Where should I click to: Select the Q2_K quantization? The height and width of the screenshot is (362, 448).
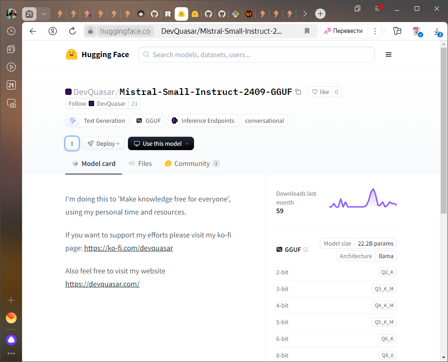point(387,272)
